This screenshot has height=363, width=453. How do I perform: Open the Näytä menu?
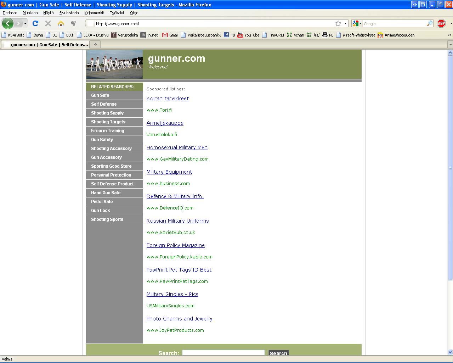[x=49, y=13]
